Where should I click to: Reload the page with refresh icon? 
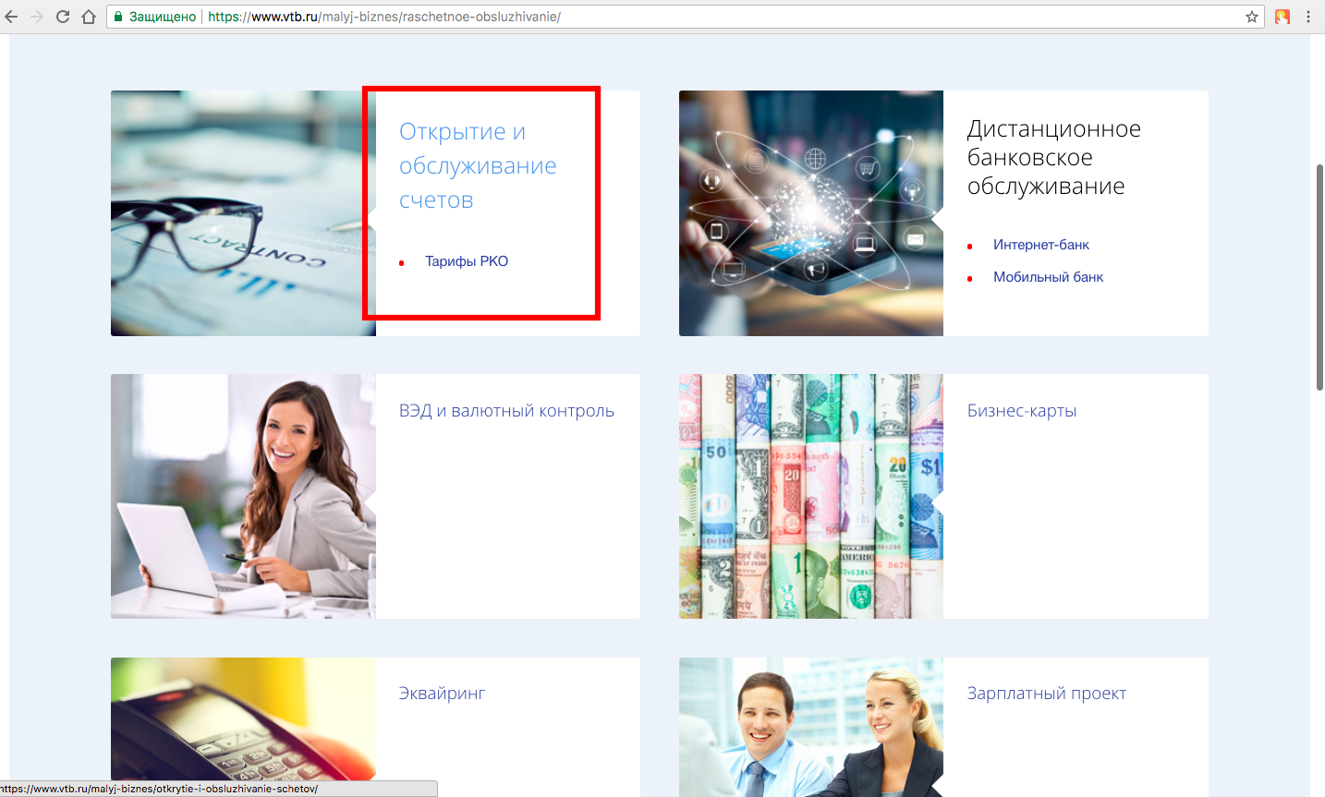click(63, 17)
